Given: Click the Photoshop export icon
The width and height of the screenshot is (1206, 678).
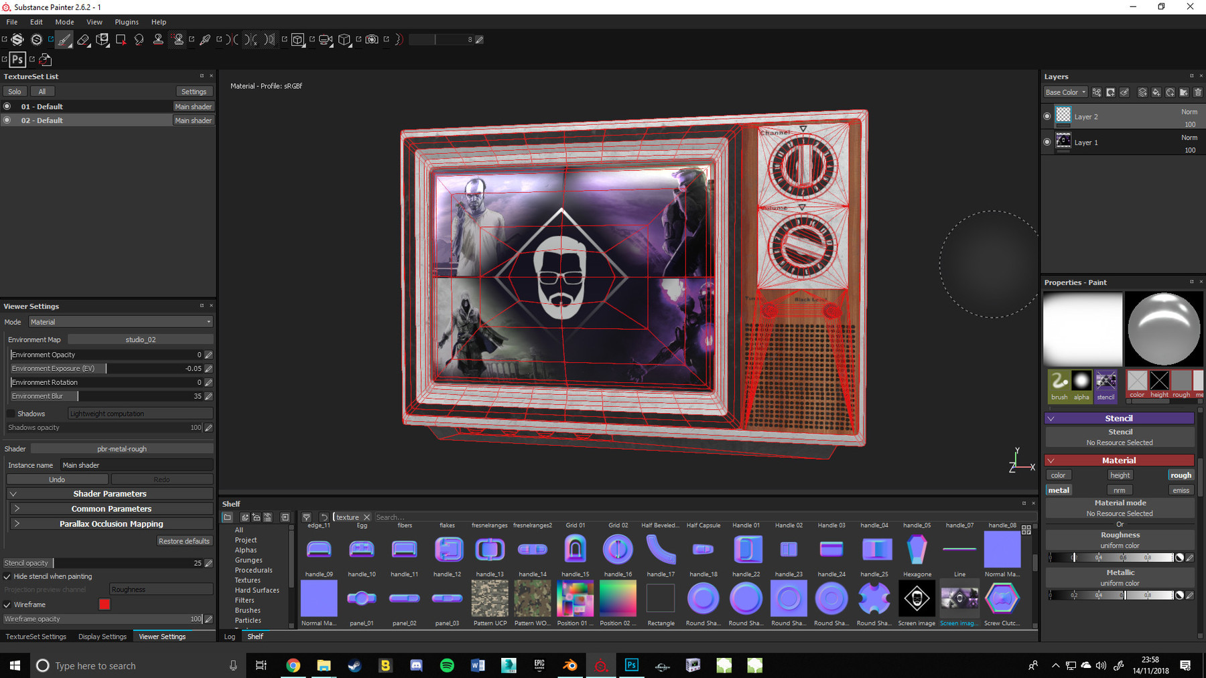Looking at the screenshot, I should click(17, 60).
